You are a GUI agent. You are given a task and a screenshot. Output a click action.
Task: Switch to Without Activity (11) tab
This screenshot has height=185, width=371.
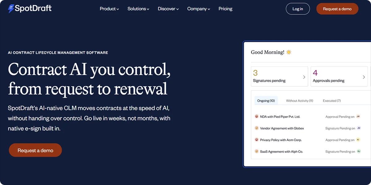300,101
